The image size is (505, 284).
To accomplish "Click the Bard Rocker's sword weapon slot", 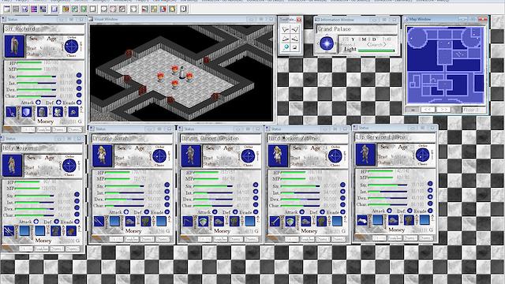I will coord(275,221).
